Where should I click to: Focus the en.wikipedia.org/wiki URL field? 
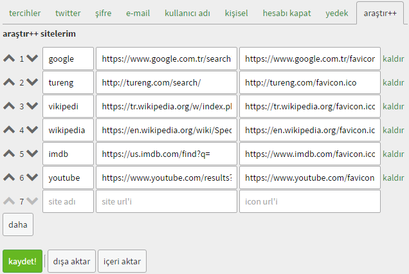(167, 130)
